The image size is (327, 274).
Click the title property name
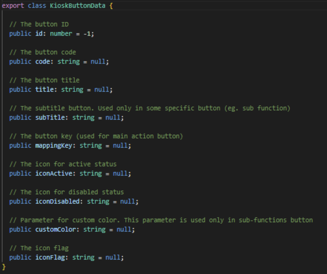pyautogui.click(x=45, y=89)
